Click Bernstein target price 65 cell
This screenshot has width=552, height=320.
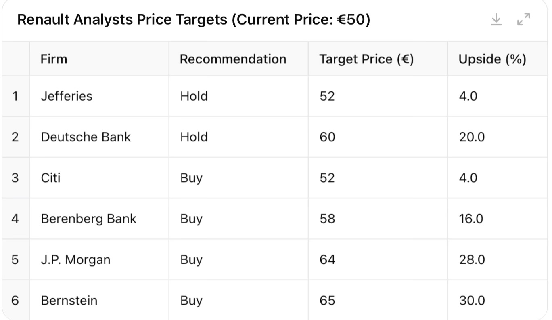pyautogui.click(x=327, y=301)
